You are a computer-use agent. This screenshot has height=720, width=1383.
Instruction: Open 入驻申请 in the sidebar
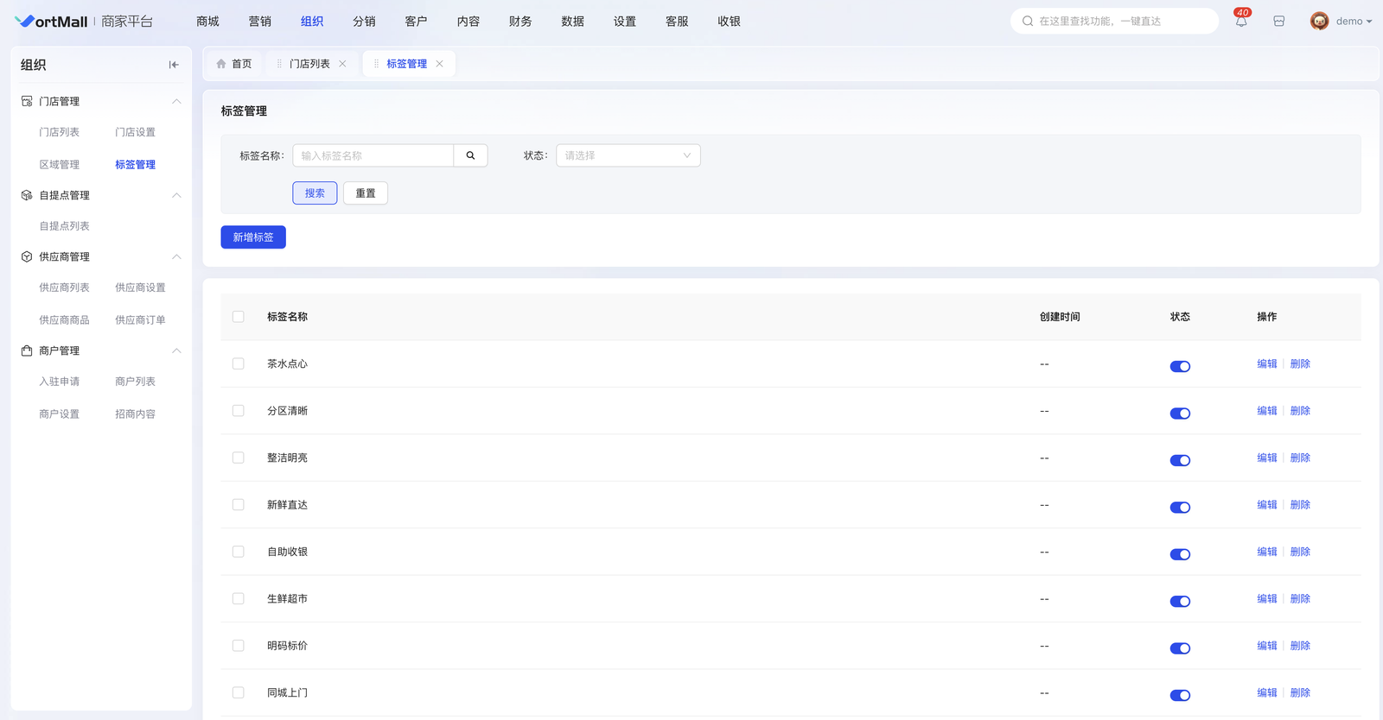(x=59, y=382)
